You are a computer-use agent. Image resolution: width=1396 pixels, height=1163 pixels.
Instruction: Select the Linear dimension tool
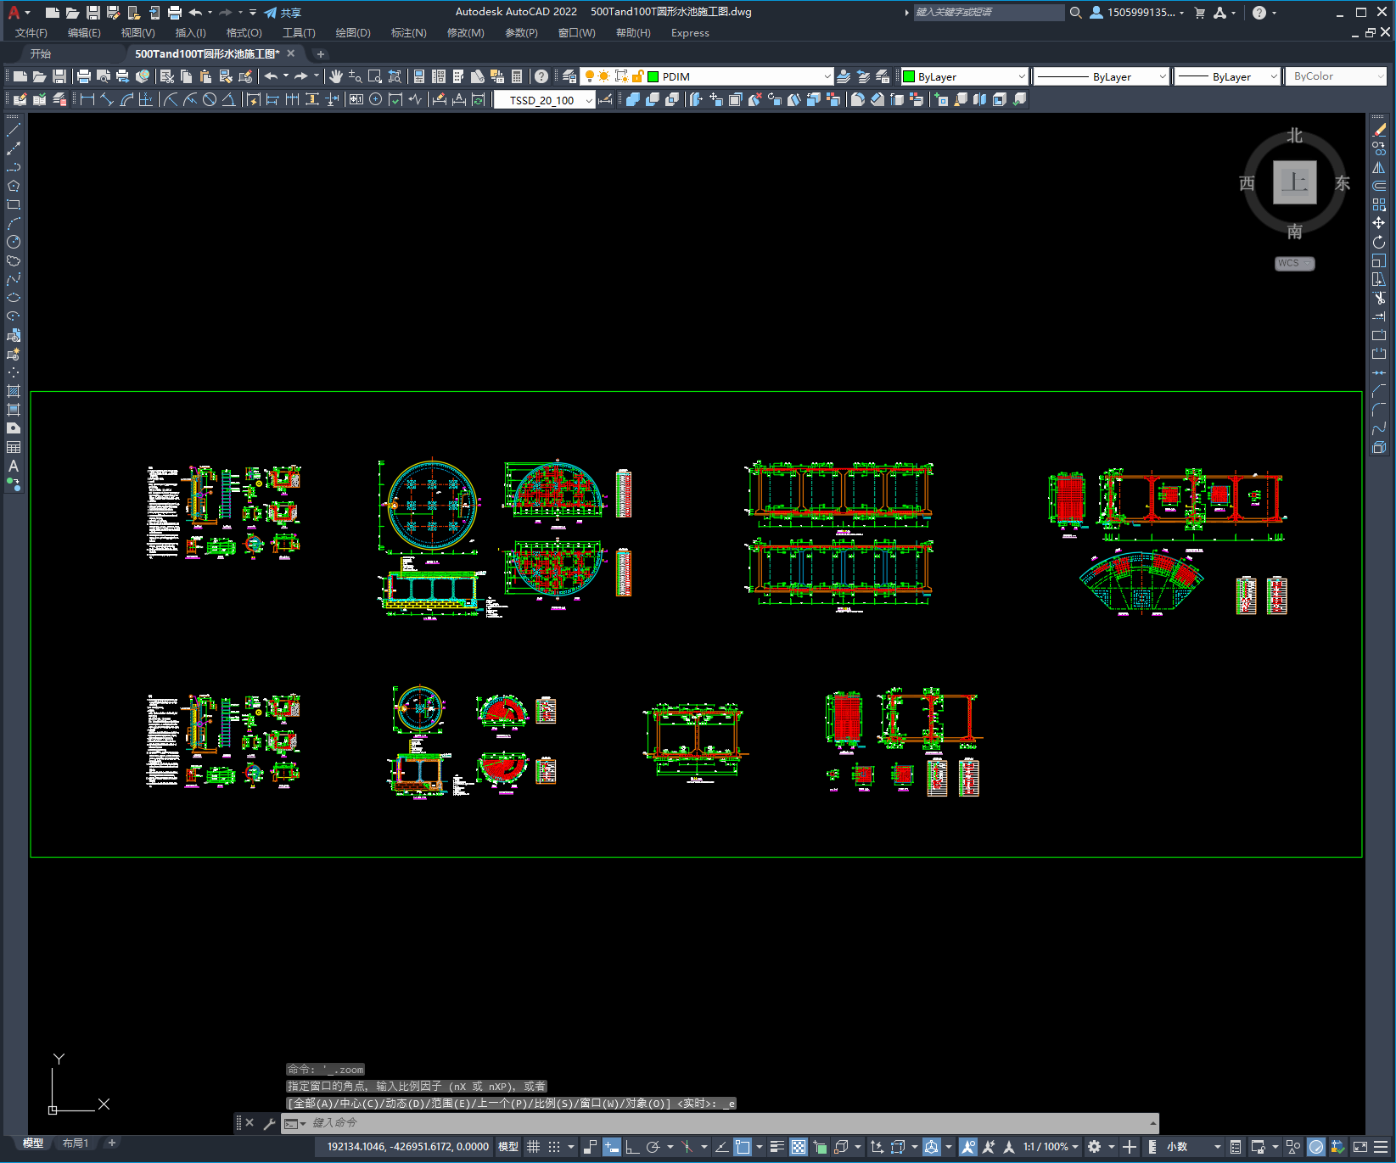pos(87,99)
